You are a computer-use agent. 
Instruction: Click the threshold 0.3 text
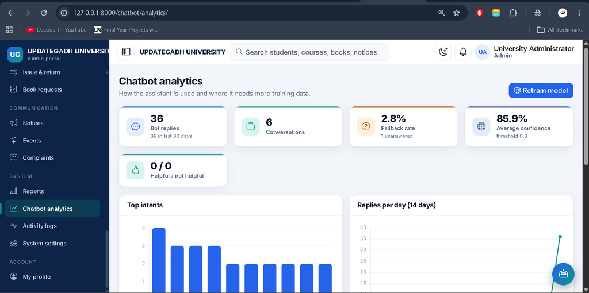pos(511,136)
